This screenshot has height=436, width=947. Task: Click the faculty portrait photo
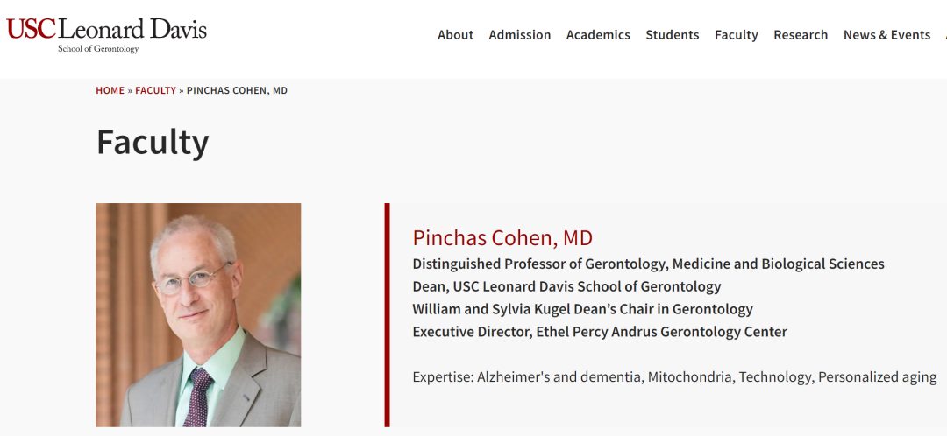pos(198,315)
